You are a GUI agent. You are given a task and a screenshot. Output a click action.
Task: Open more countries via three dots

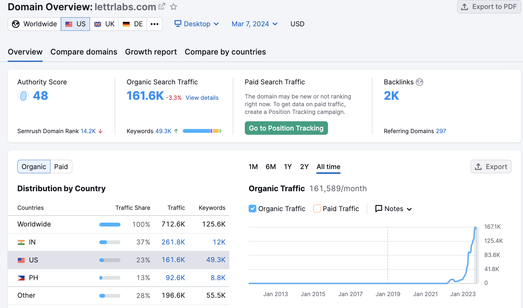[155, 24]
